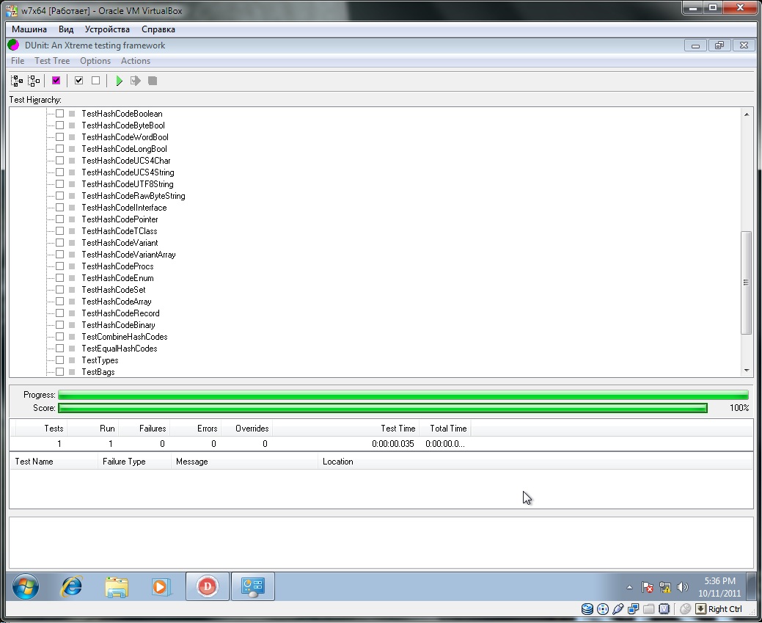Click the test hierarchy scroll down arrow
The width and height of the screenshot is (762, 623).
click(x=747, y=371)
